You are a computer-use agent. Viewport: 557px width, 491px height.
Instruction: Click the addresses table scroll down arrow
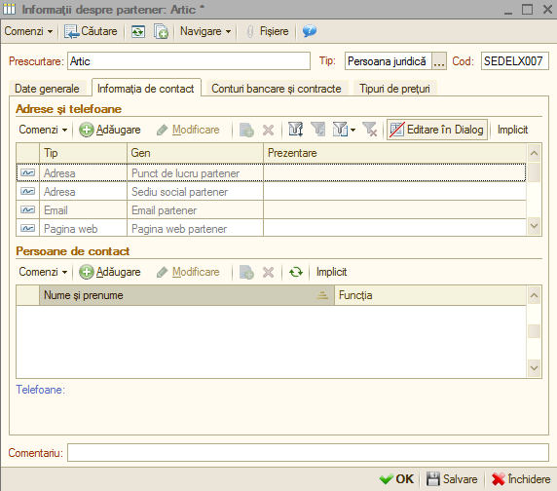(534, 226)
